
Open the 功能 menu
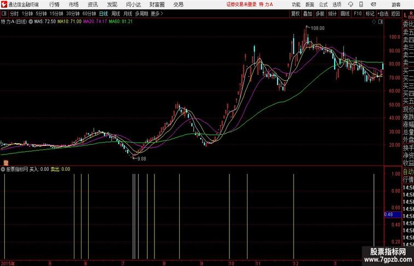pos(296,4)
